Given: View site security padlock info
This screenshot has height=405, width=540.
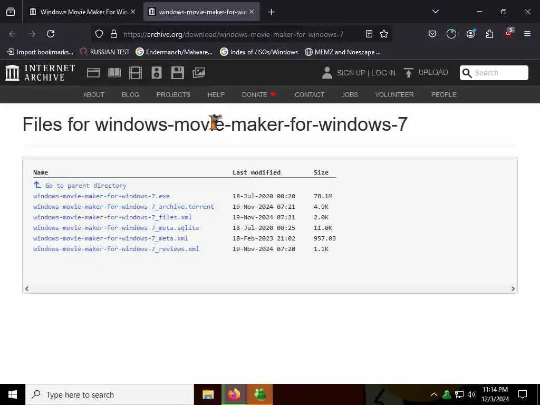Looking at the screenshot, I should click(114, 34).
